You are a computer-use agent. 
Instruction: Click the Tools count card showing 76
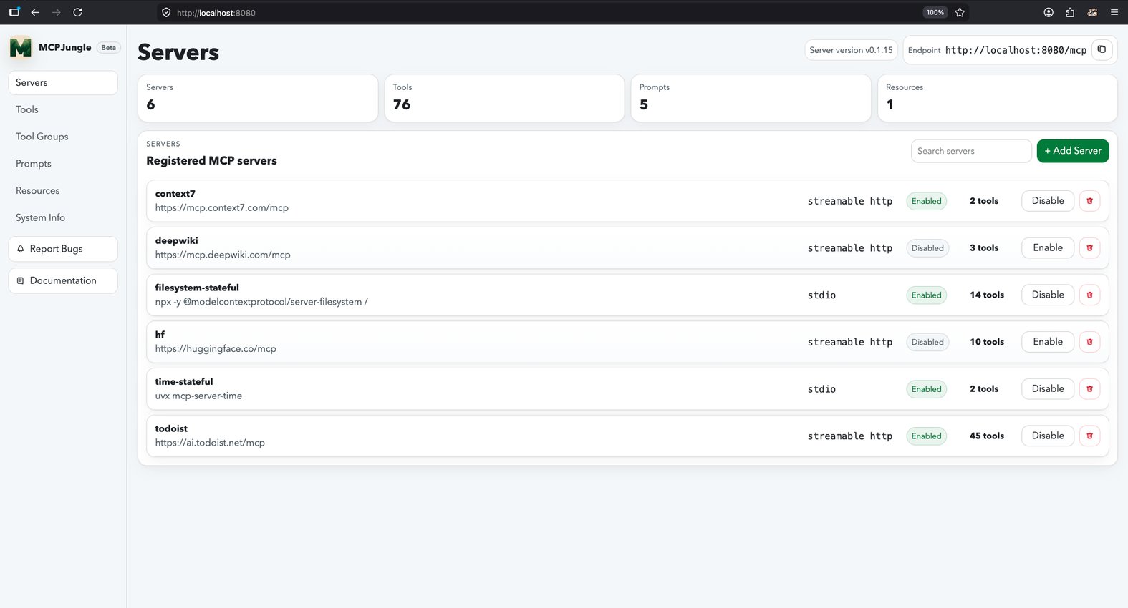[504, 98]
